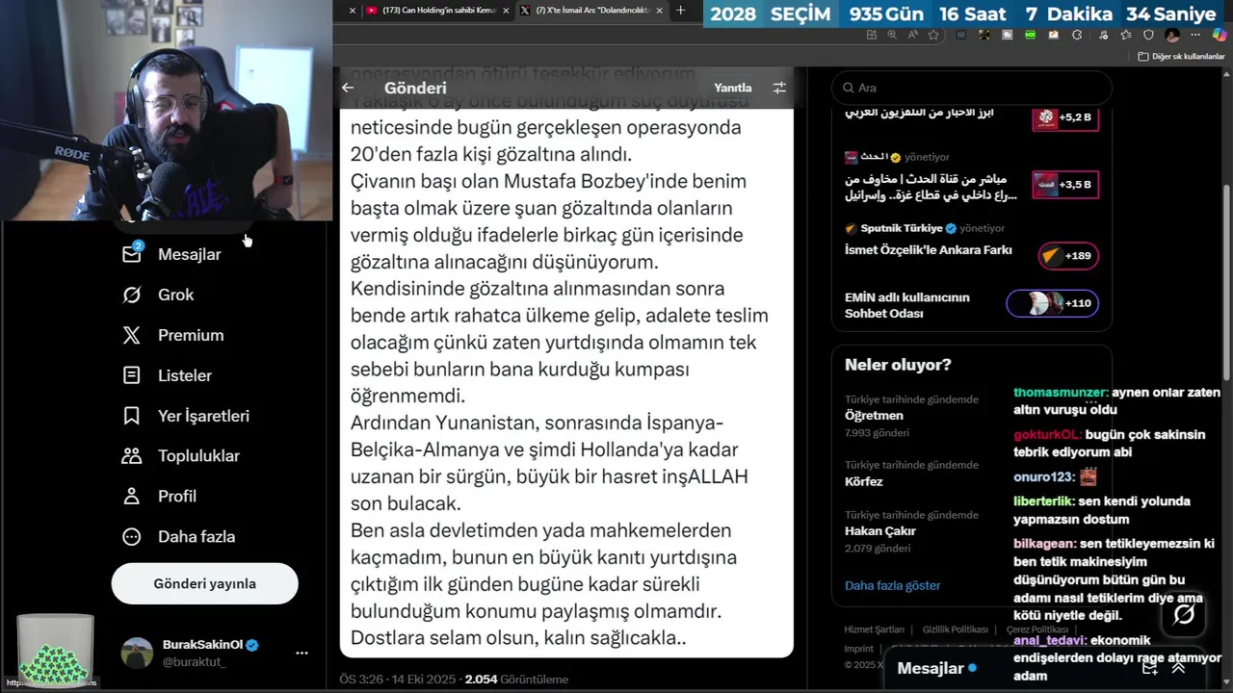Open account menu dots next to BurakSakinOl
Image resolution: width=1233 pixels, height=693 pixels.
302,653
